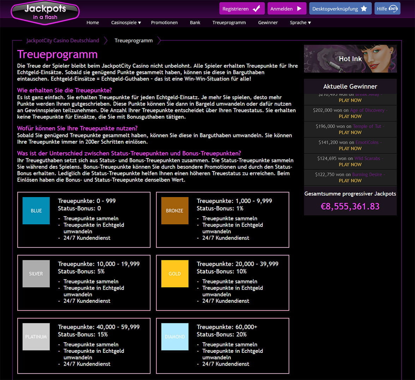Click the Anmelden button
Viewport: 415px width, 380px height.
pyautogui.click(x=287, y=8)
